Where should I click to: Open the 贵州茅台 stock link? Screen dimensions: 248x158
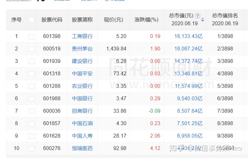click(x=82, y=49)
